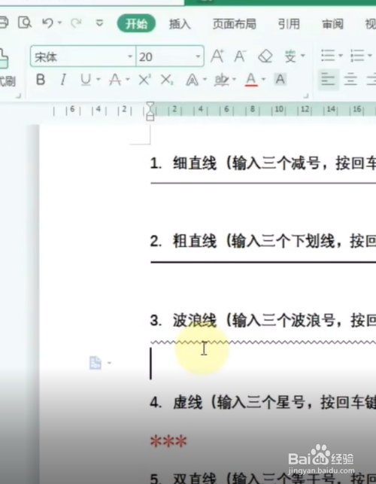Image resolution: width=376 pixels, height=484 pixels.
Task: Click the undo arrow icon
Action: pyautogui.click(x=48, y=23)
